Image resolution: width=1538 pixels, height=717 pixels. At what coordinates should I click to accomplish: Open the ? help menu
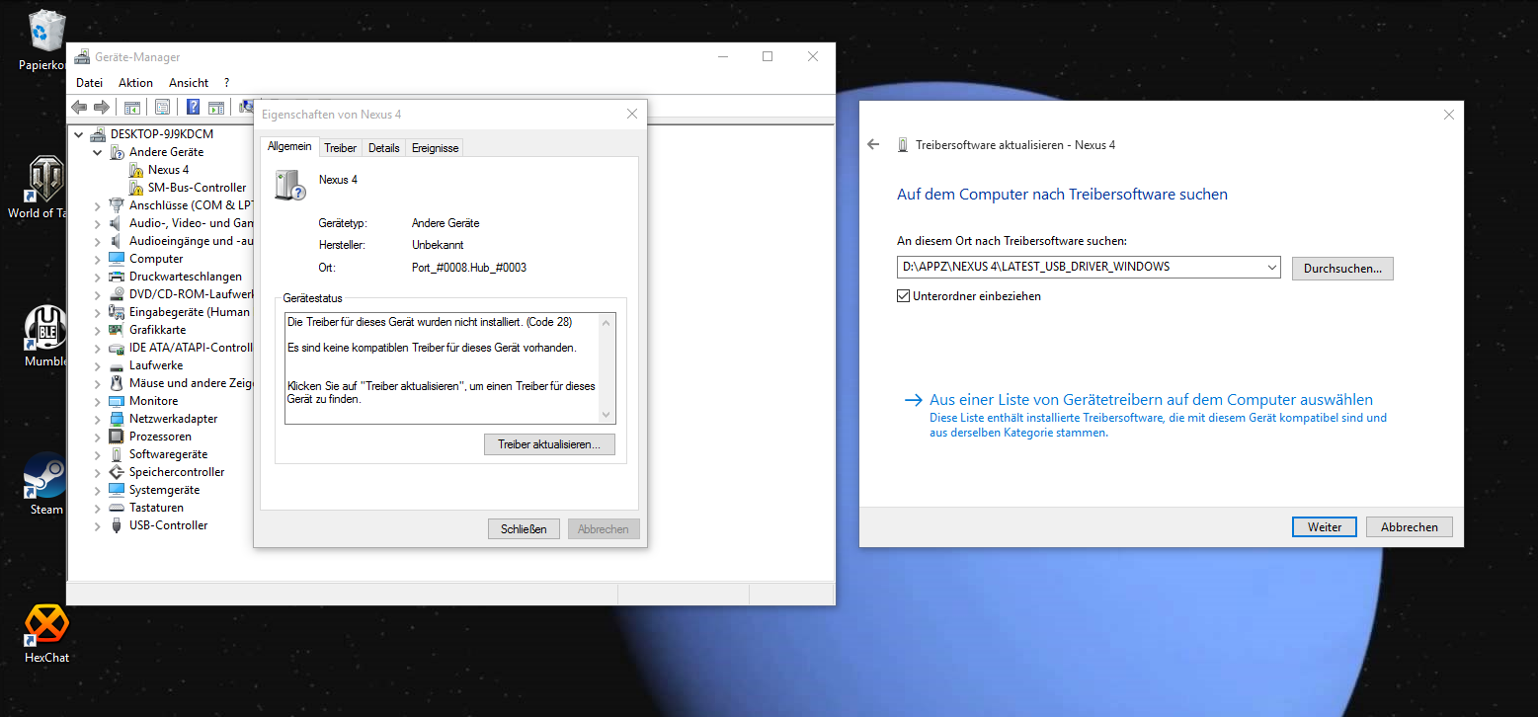pos(226,83)
